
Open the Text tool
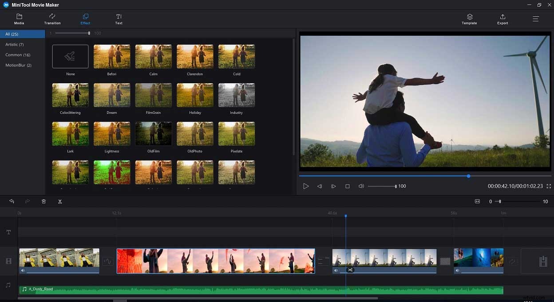tap(119, 19)
